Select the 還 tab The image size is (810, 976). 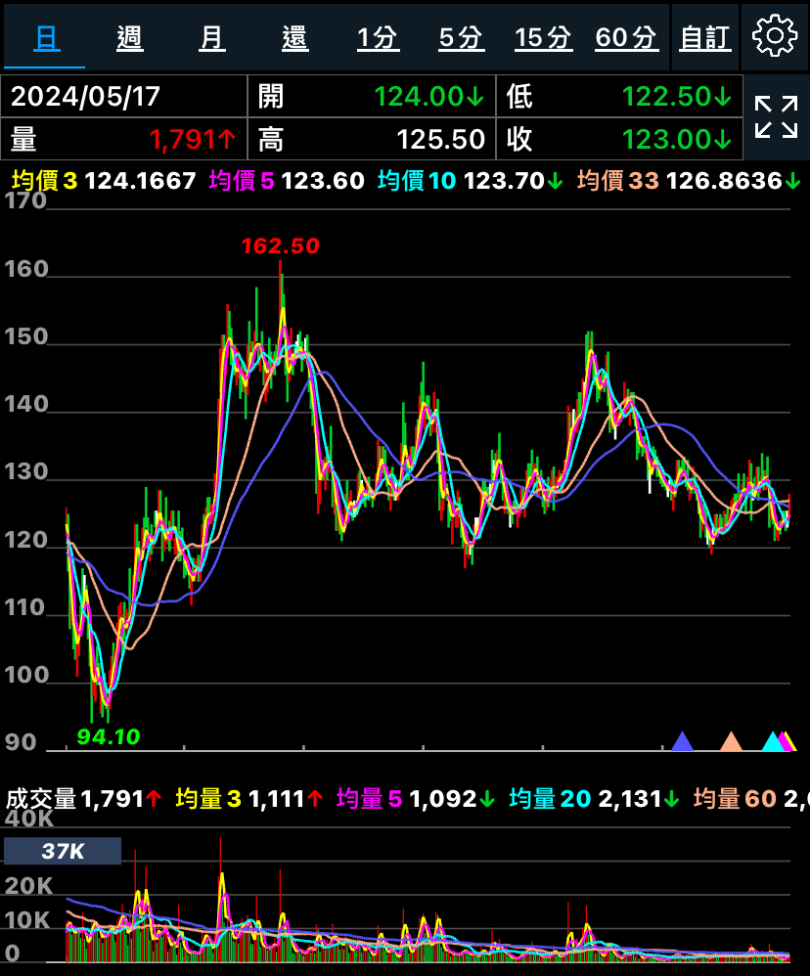tap(294, 38)
